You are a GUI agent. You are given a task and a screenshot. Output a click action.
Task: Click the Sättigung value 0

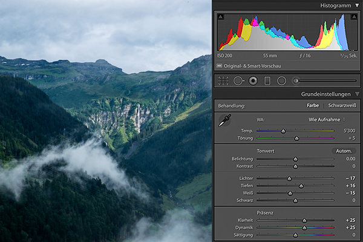click(354, 235)
